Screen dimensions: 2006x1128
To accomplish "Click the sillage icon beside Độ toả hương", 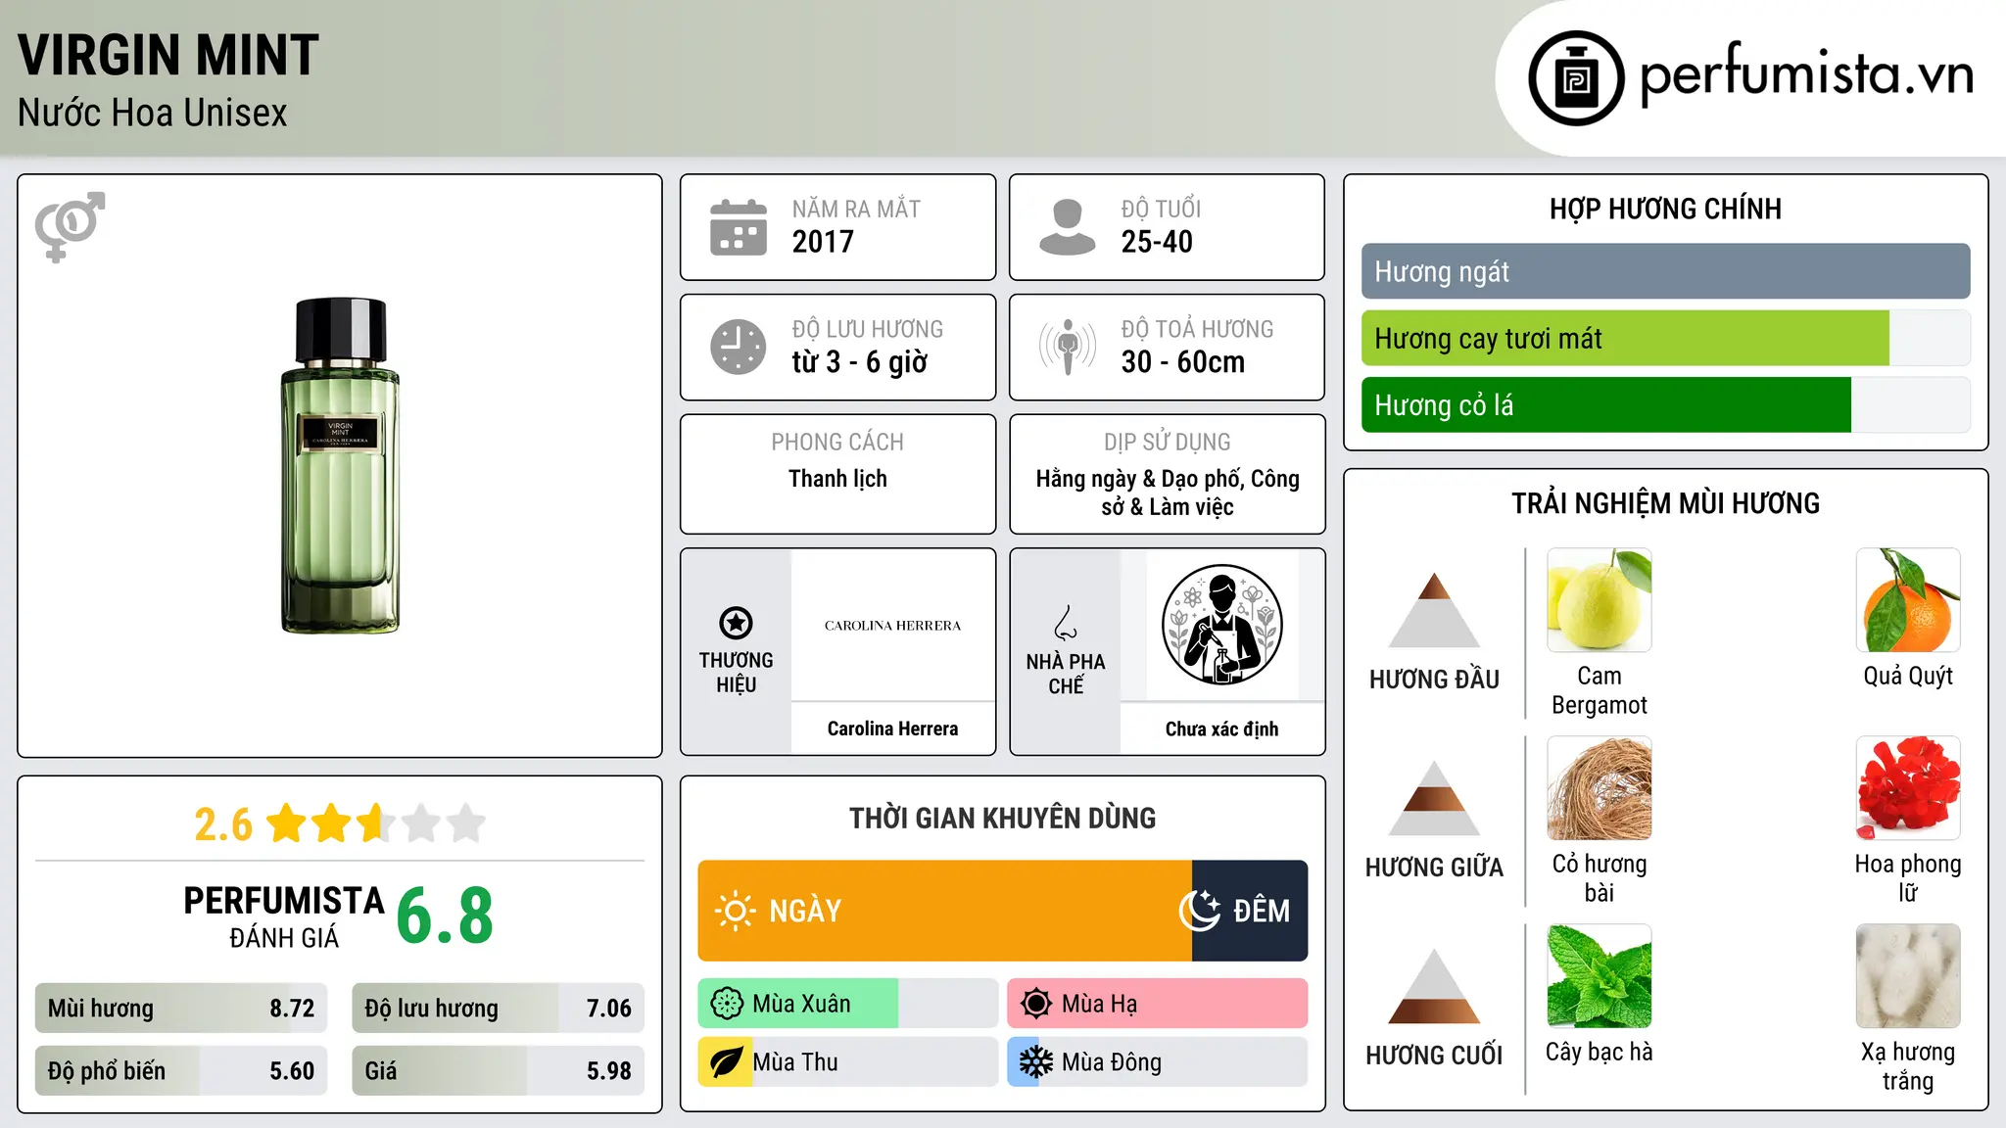I will [1068, 347].
